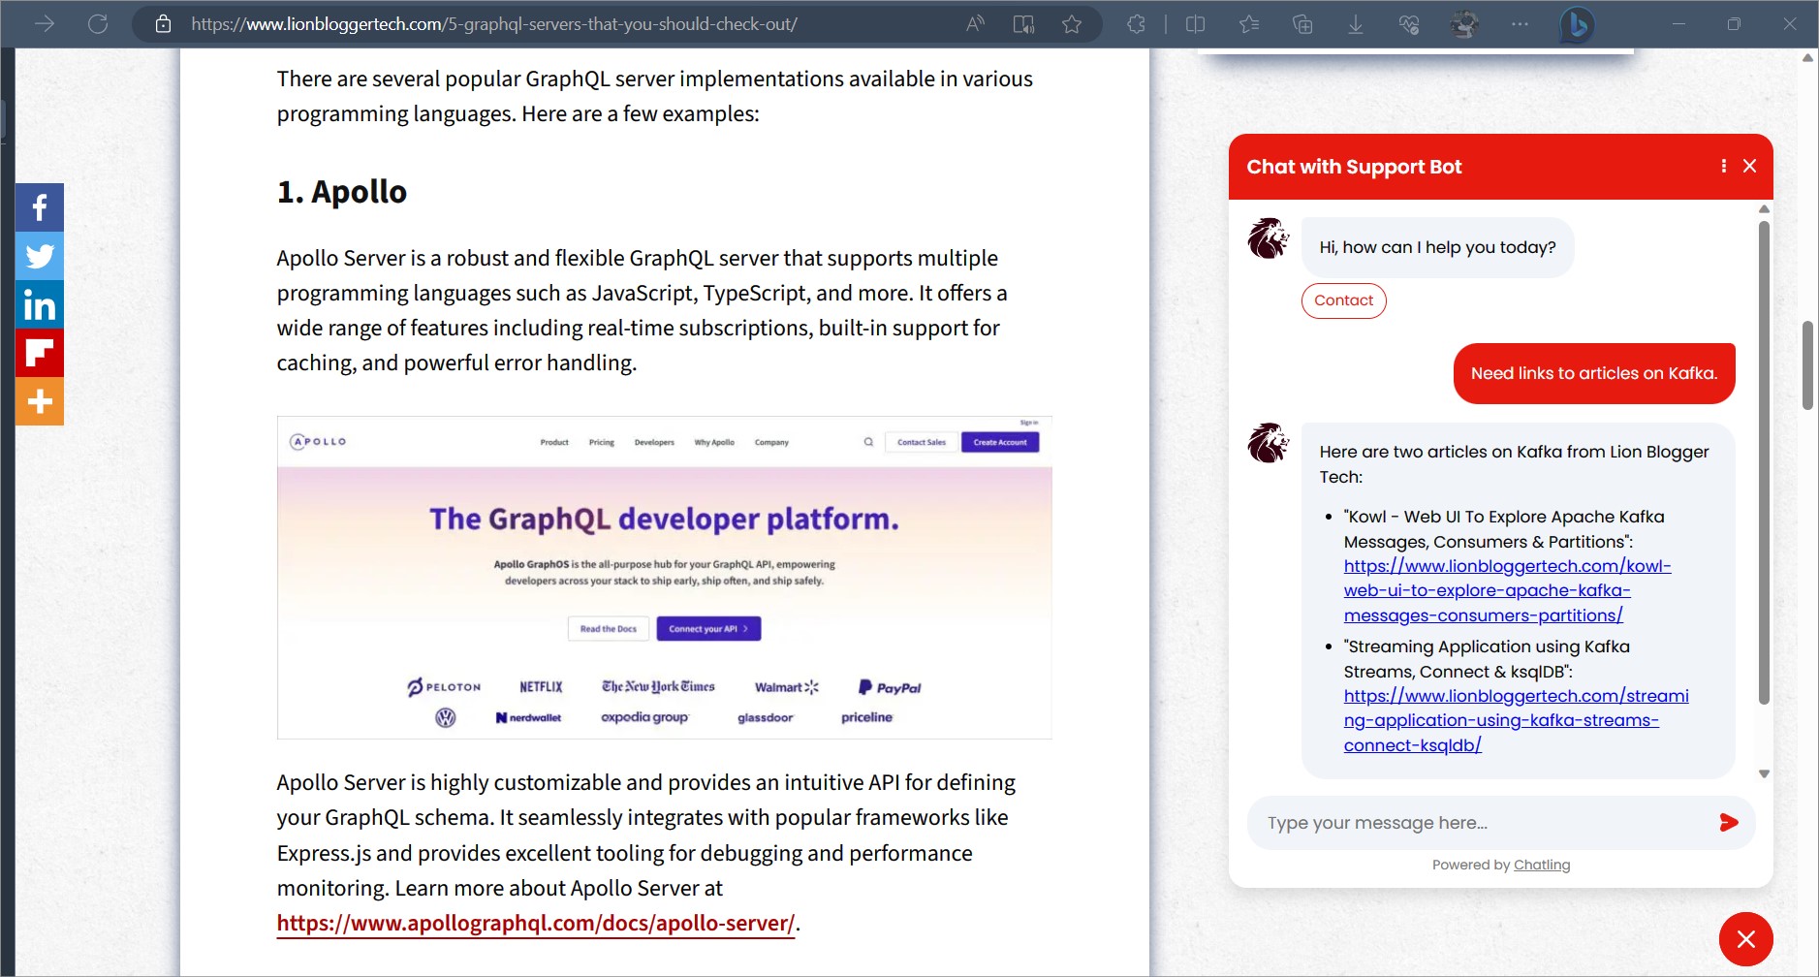
Task: Open the browser Extensions icon
Action: pos(1136,24)
